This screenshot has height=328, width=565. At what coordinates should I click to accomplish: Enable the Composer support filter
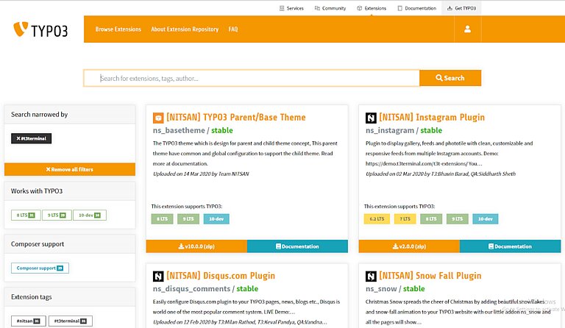tap(40, 268)
